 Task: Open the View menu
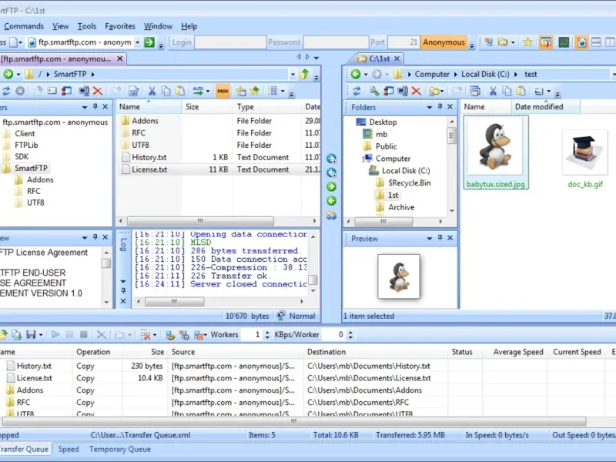[x=61, y=26]
